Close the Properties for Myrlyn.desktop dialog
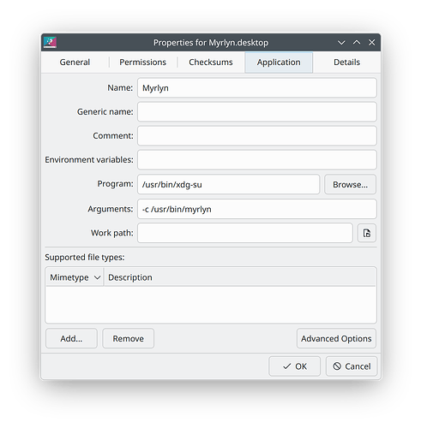The width and height of the screenshot is (421, 428). pyautogui.click(x=371, y=43)
